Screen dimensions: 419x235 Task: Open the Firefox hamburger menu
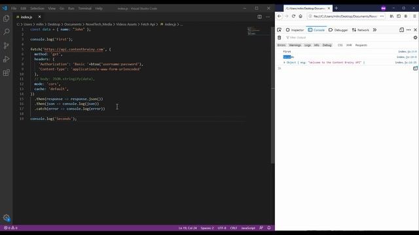414,16
